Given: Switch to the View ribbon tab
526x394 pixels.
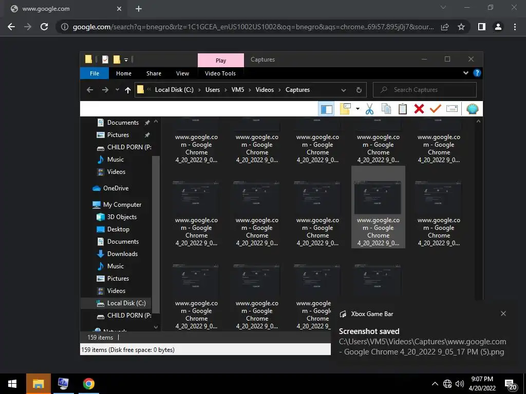Looking at the screenshot, I should tap(182, 73).
